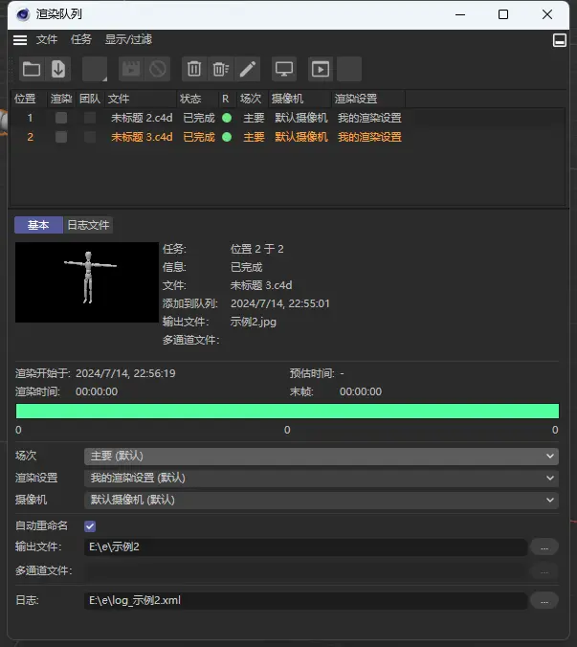577x647 pixels.
Task: Switch to the 日志文件 tab
Action: point(88,225)
